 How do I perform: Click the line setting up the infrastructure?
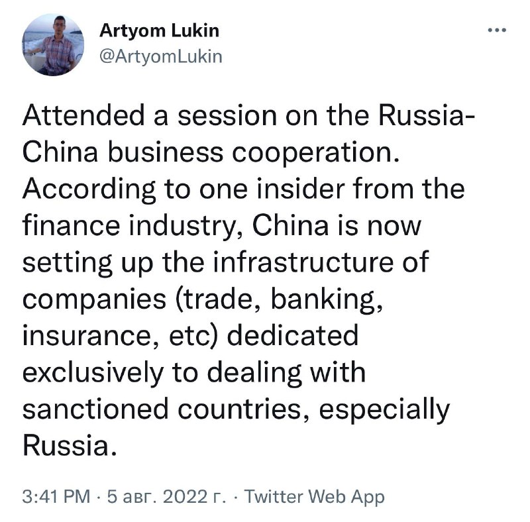(225, 262)
